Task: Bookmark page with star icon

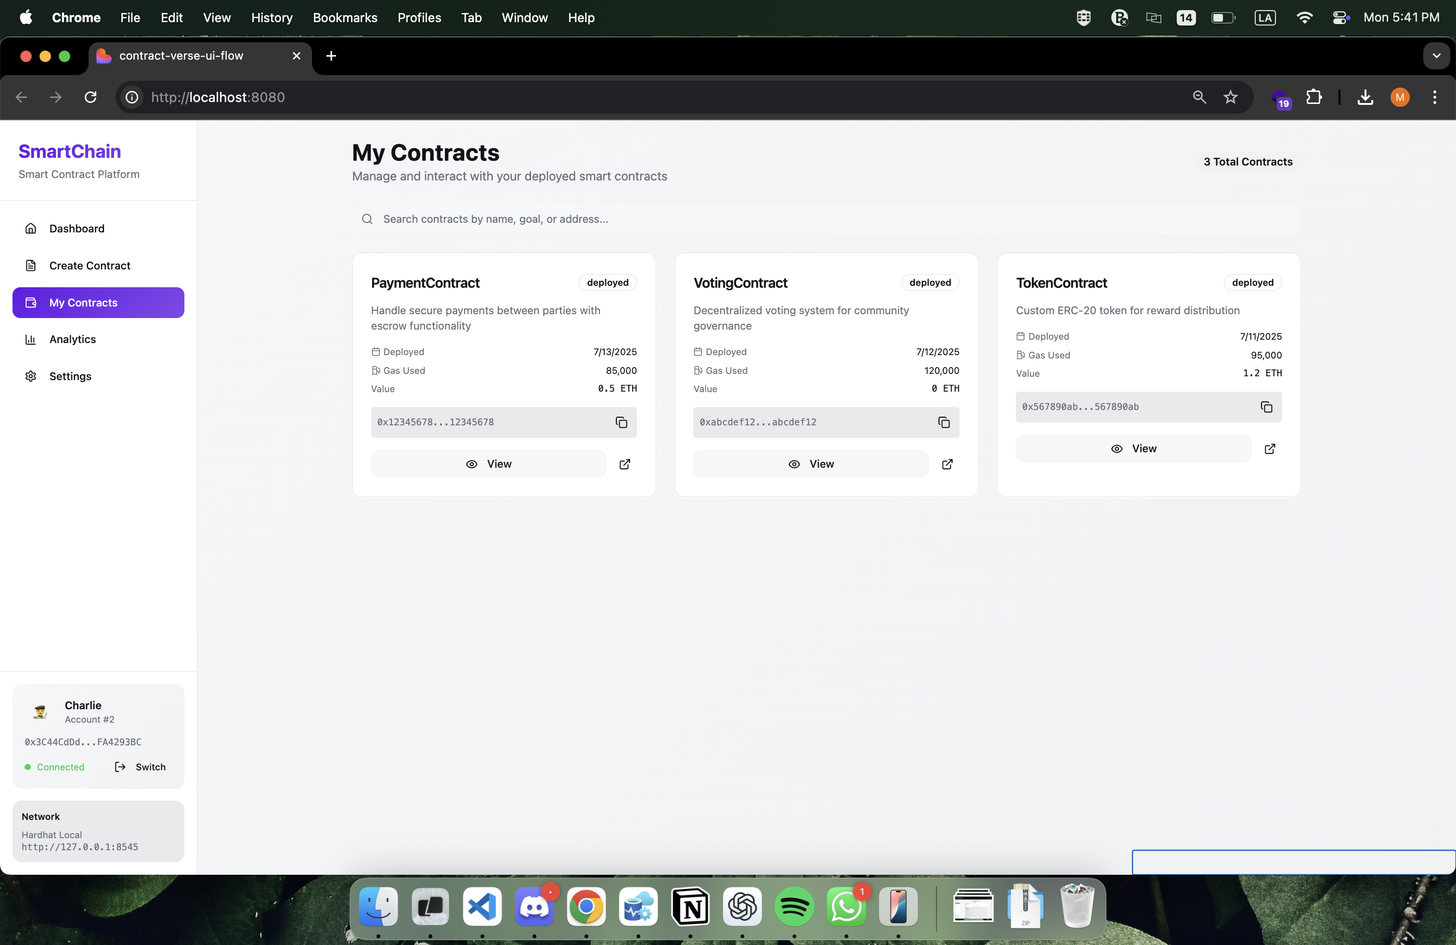Action: pos(1230,97)
